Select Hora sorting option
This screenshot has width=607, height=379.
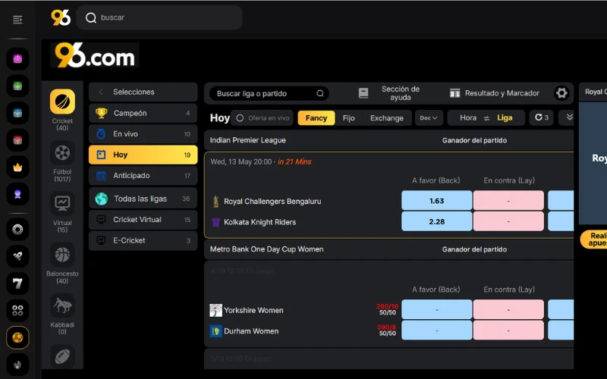tap(468, 117)
